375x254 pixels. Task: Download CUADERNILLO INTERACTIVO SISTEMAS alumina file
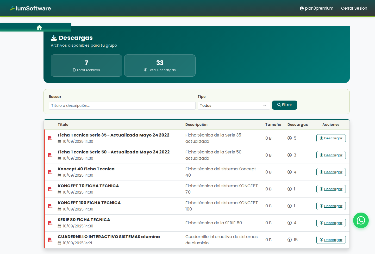[x=331, y=240]
